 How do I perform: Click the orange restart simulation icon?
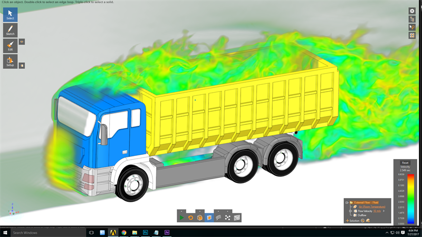click(190, 218)
